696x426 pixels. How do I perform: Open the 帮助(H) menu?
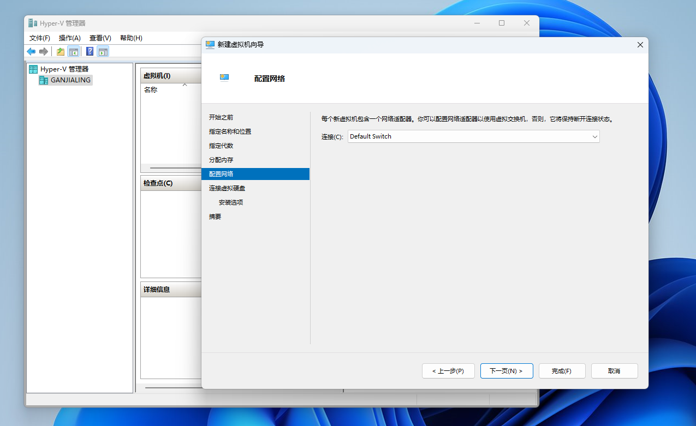click(x=131, y=38)
